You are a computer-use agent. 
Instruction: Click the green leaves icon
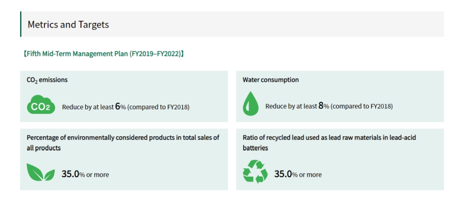[x=41, y=172]
